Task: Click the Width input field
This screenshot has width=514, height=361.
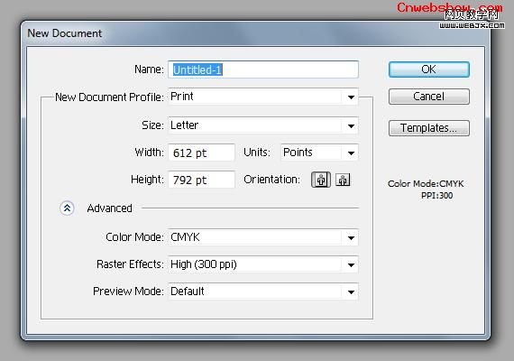Action: pos(202,153)
